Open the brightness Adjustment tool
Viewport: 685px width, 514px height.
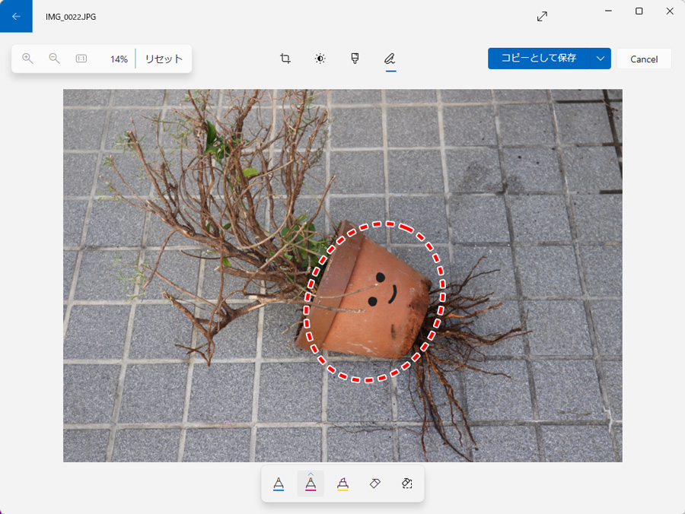point(320,59)
